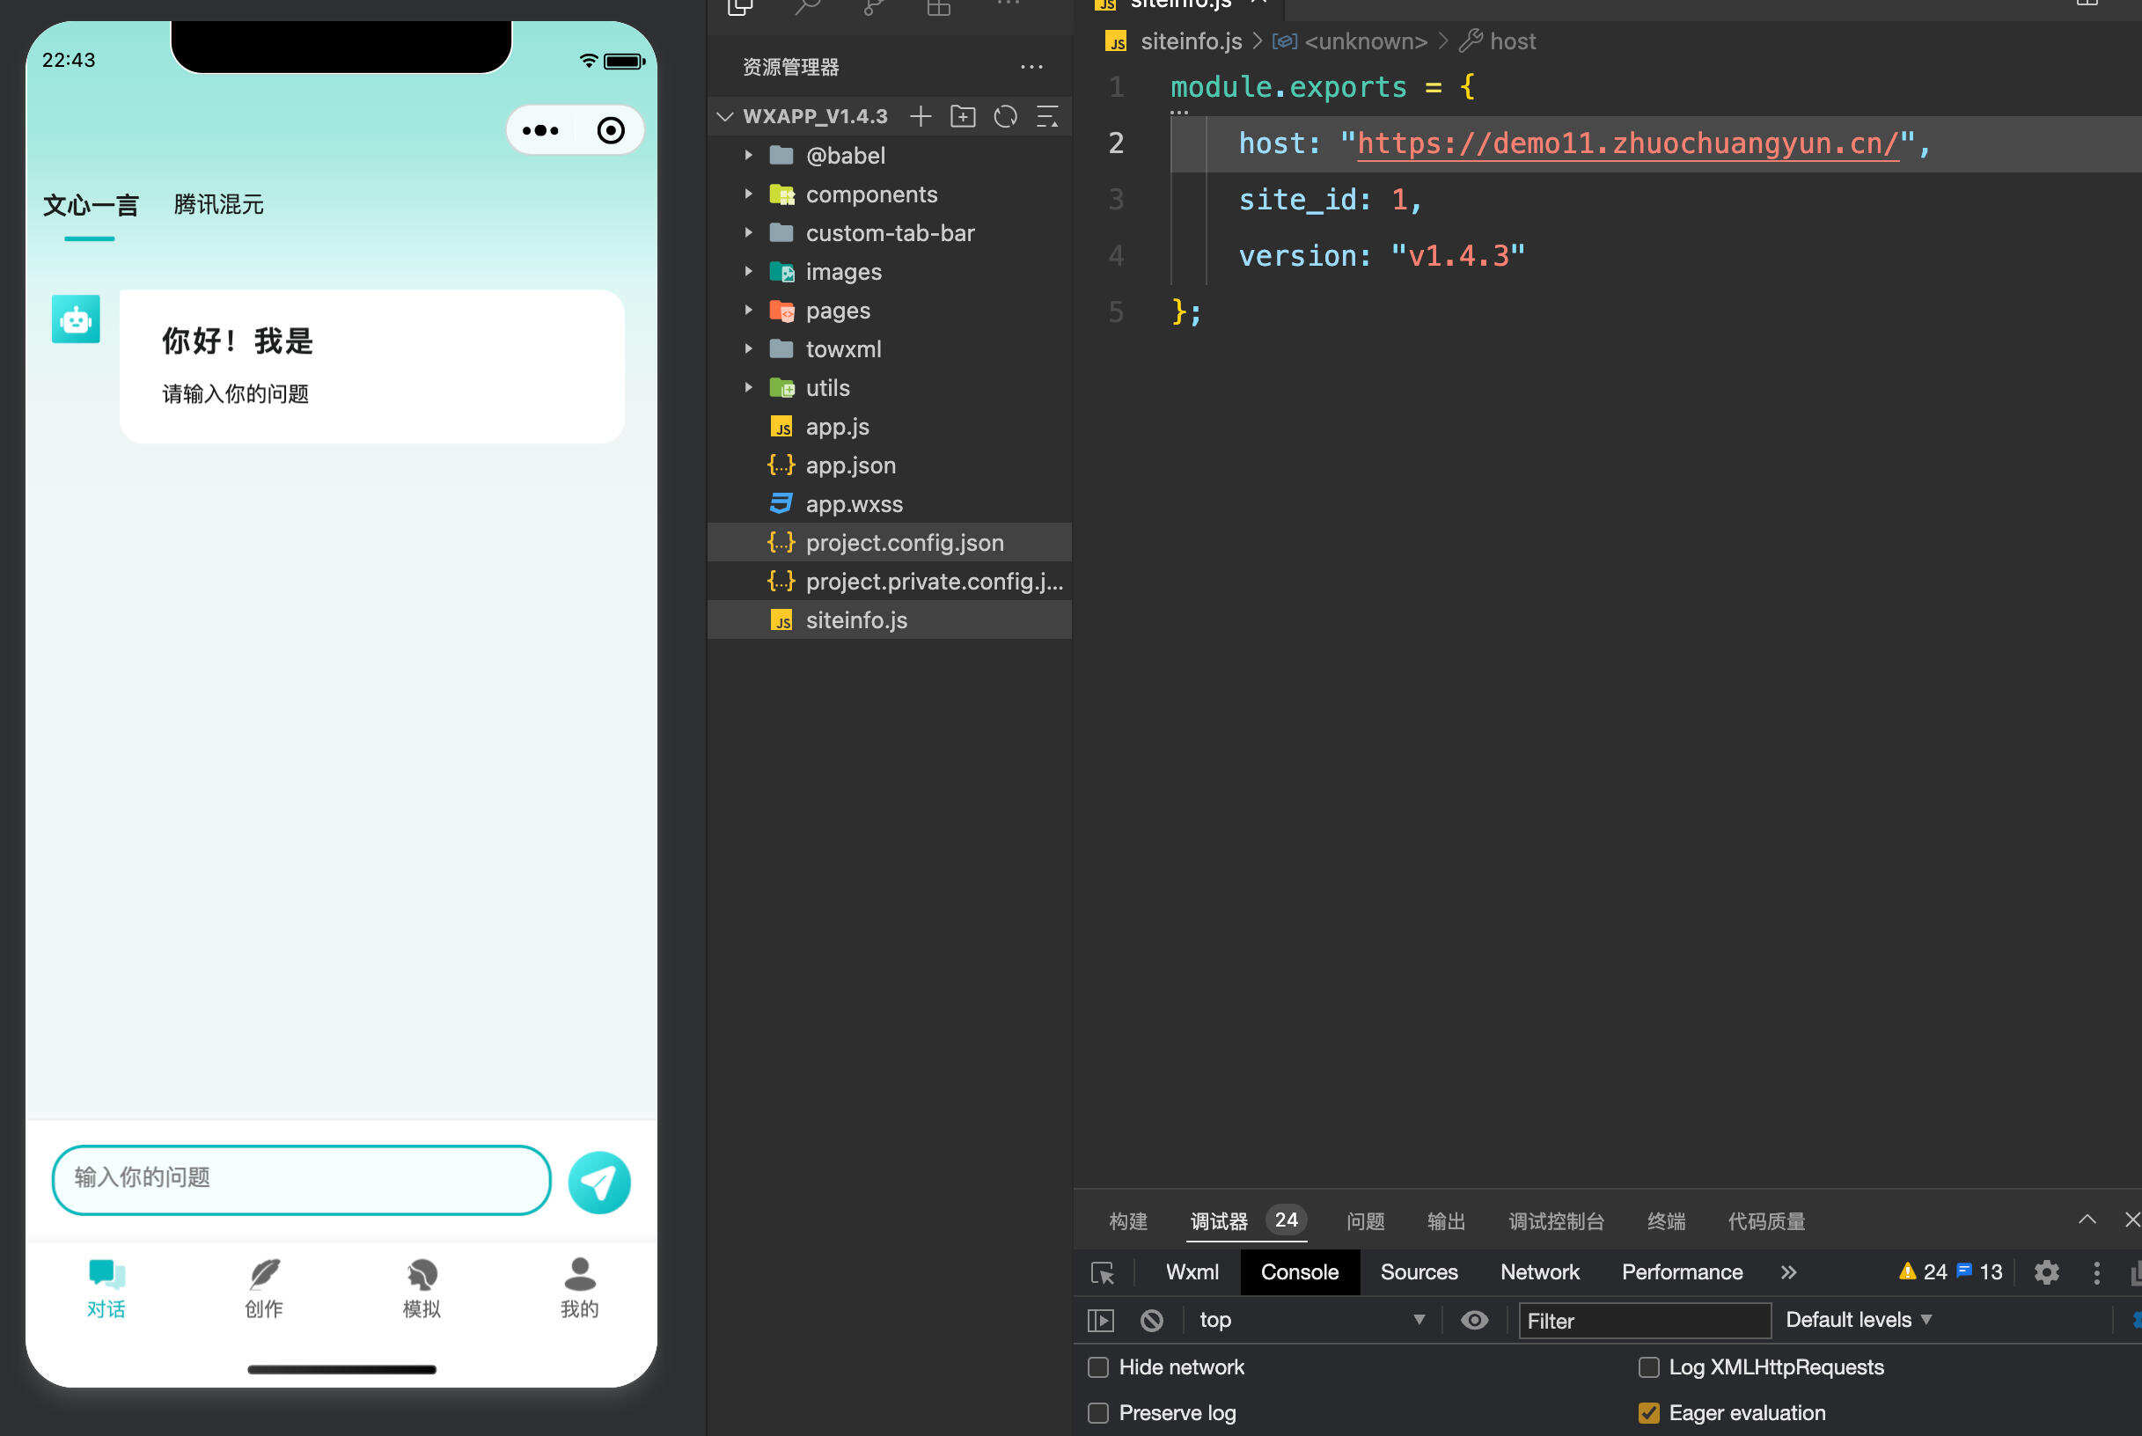The height and width of the screenshot is (1436, 2142).
Task: Check the Preserve log option
Action: click(x=1098, y=1413)
